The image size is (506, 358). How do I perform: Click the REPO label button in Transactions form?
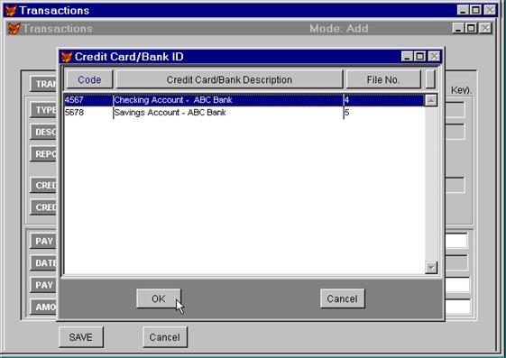[44, 154]
